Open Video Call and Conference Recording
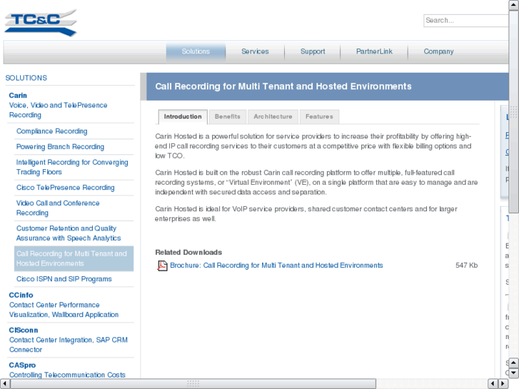Image resolution: width=519 pixels, height=389 pixels. [58, 208]
